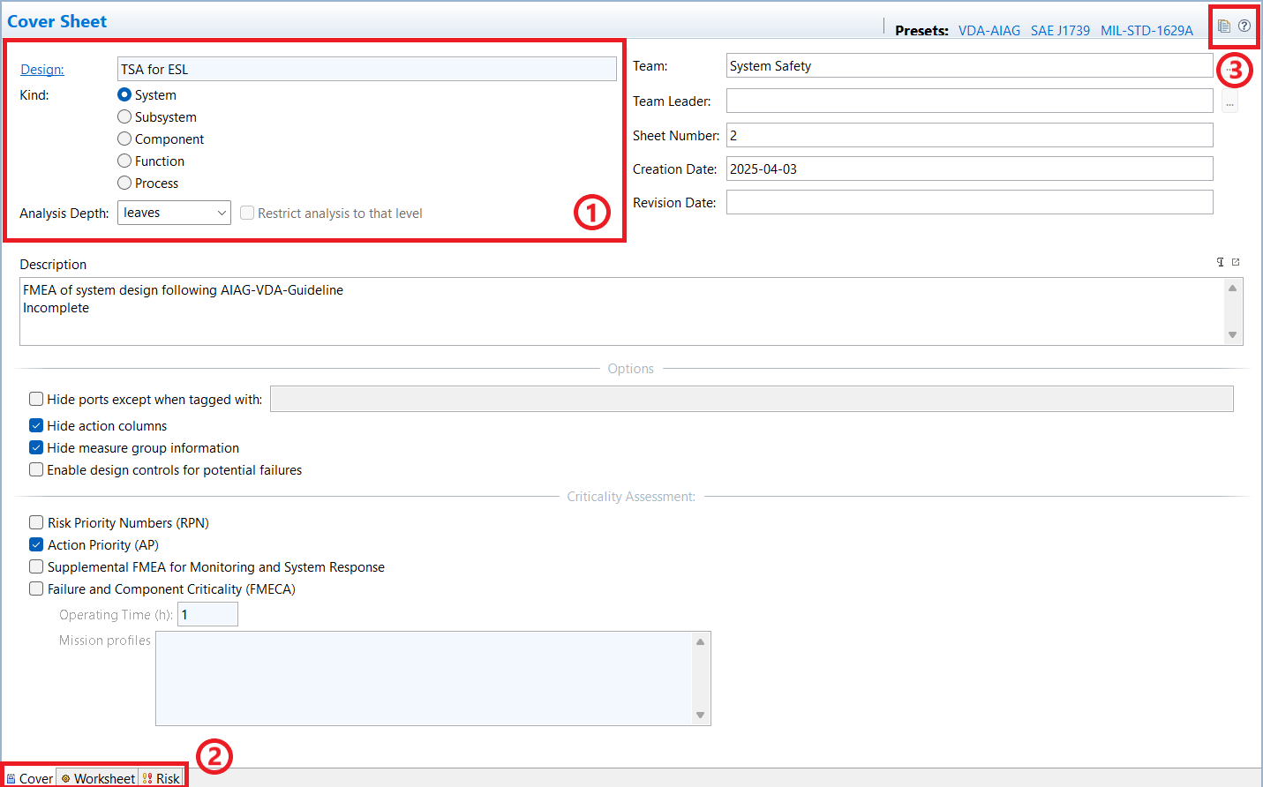Click into the Revision Date field

click(x=969, y=203)
